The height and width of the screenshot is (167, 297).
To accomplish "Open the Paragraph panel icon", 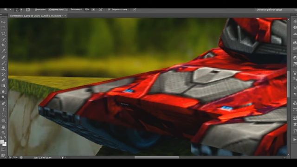I will 295,94.
